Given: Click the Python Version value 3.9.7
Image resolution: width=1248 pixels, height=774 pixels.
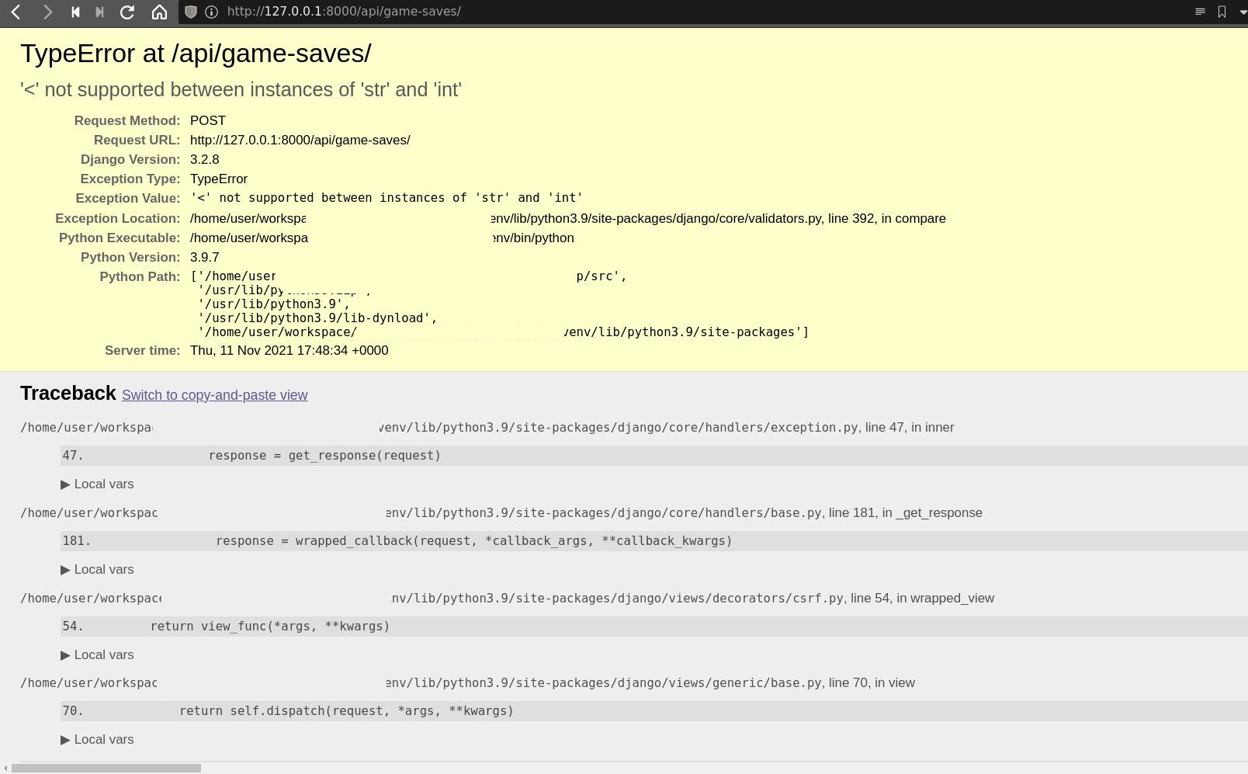Looking at the screenshot, I should pyautogui.click(x=205, y=258).
